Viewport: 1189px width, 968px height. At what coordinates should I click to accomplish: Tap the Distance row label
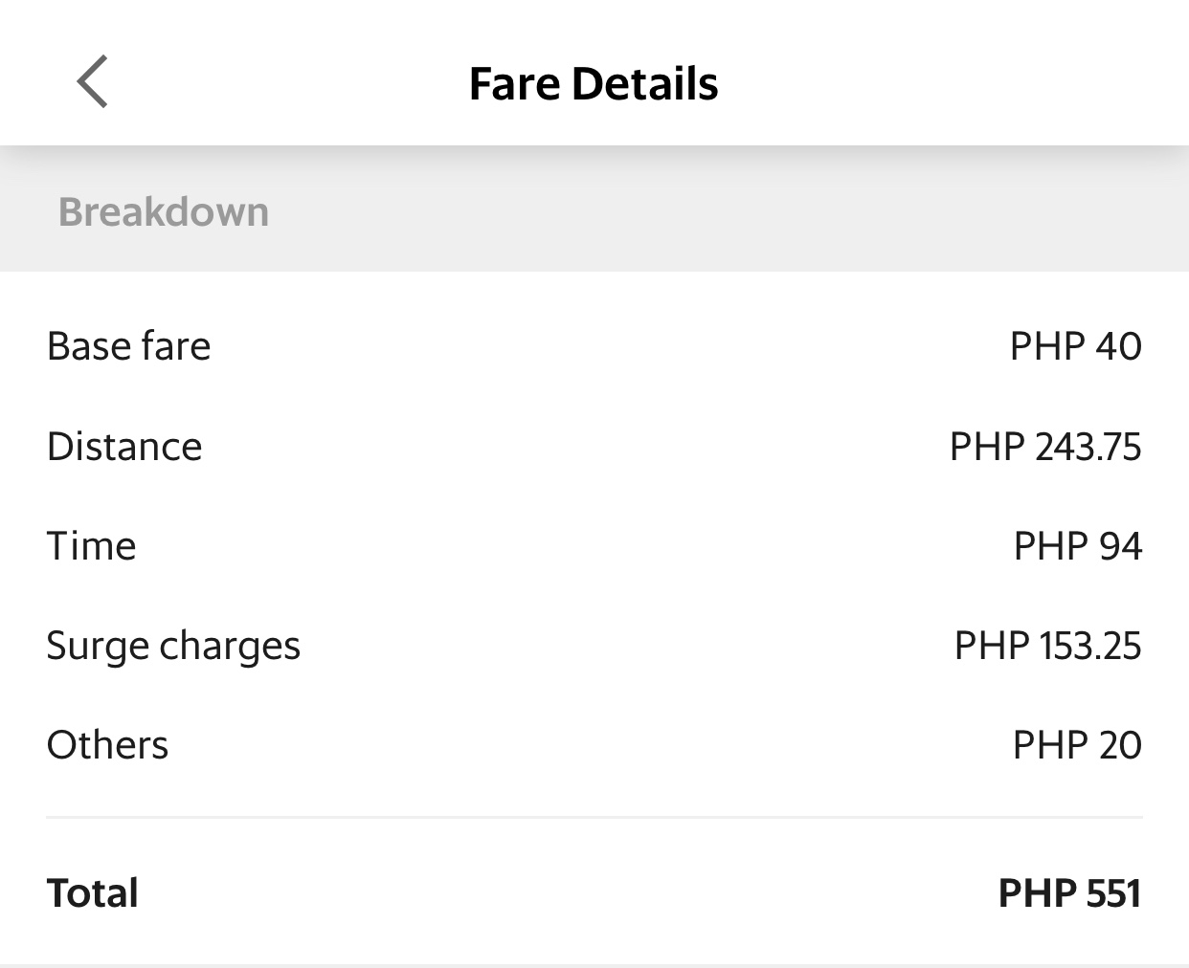pyautogui.click(x=124, y=447)
